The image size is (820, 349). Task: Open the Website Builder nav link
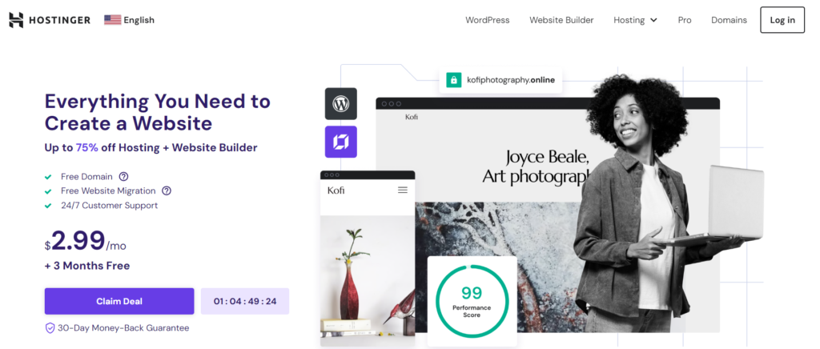tap(561, 20)
